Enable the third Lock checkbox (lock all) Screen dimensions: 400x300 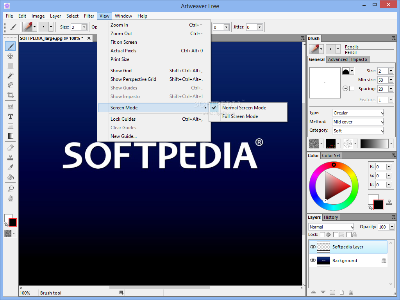pos(349,234)
